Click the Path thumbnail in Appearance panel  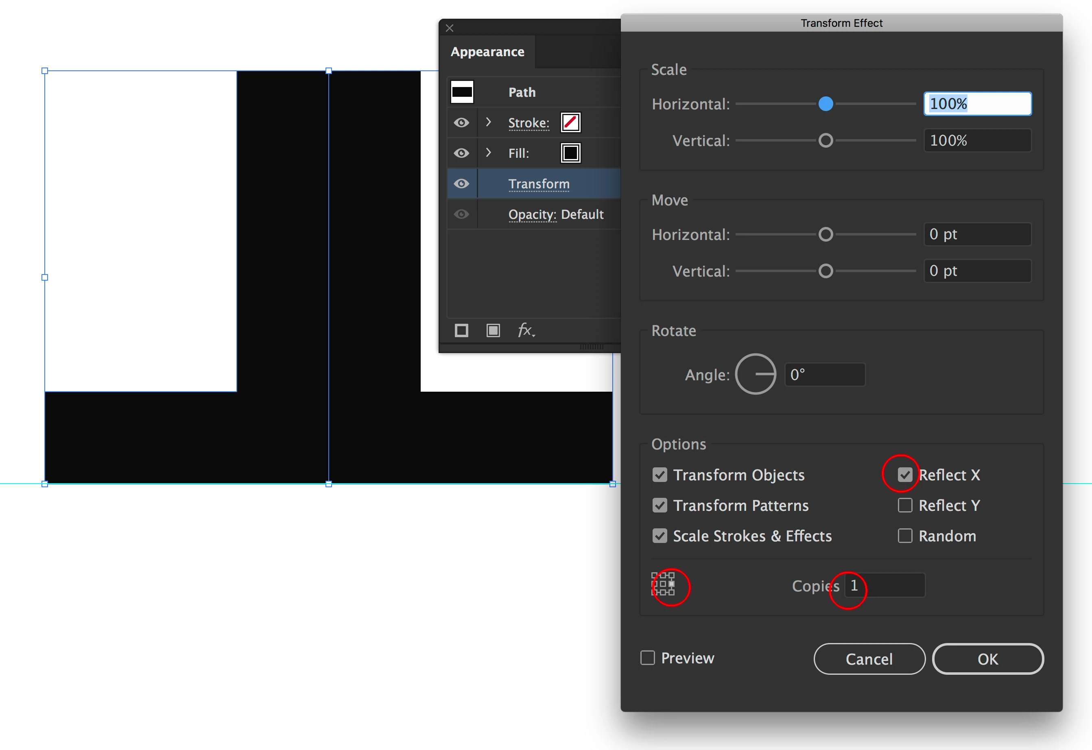coord(462,92)
